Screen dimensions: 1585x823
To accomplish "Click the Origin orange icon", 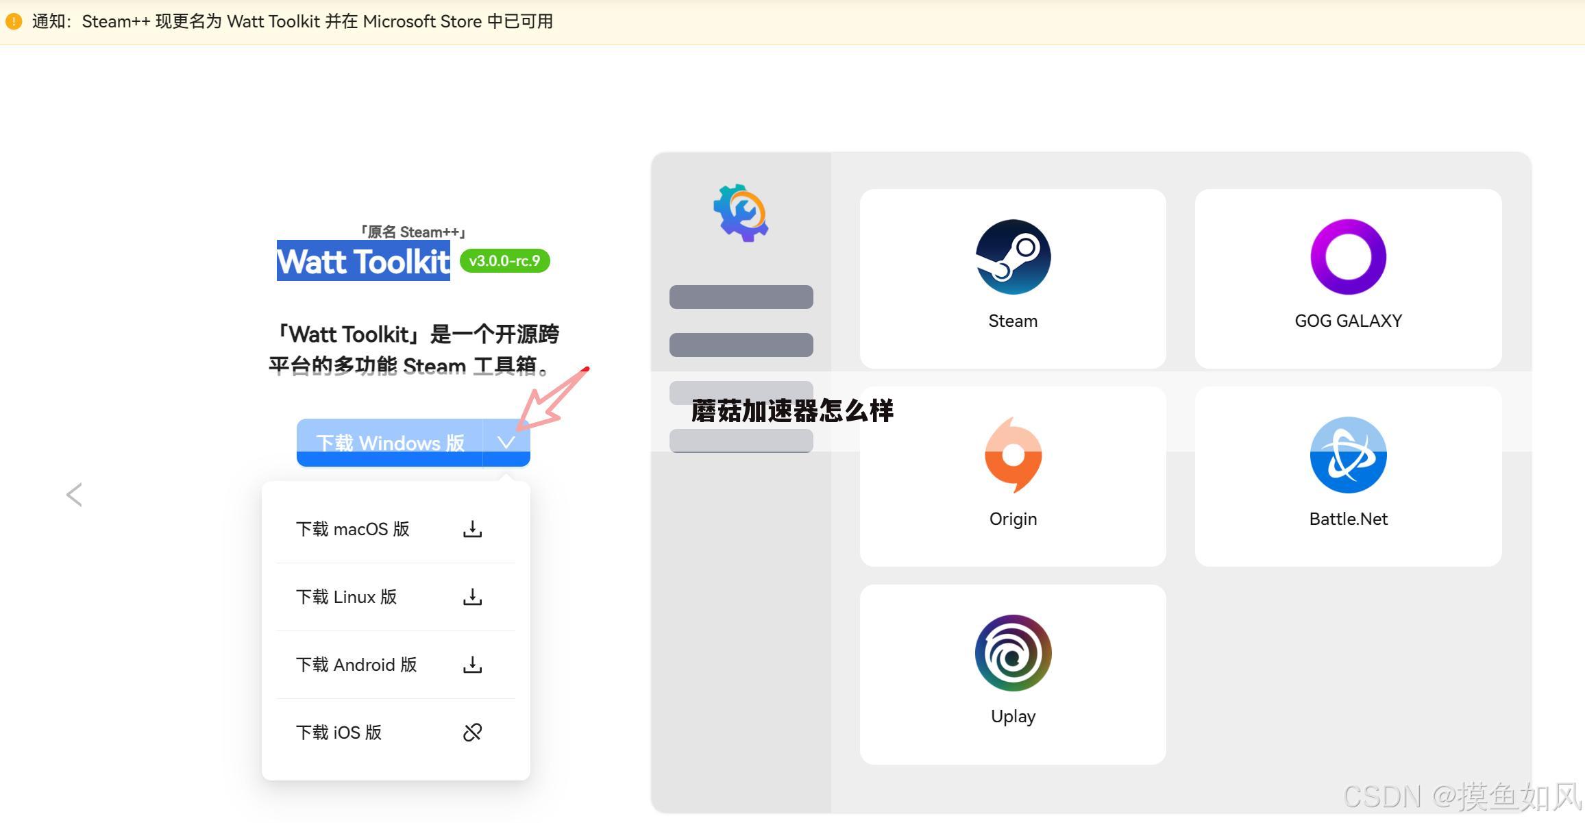I will (x=1013, y=455).
